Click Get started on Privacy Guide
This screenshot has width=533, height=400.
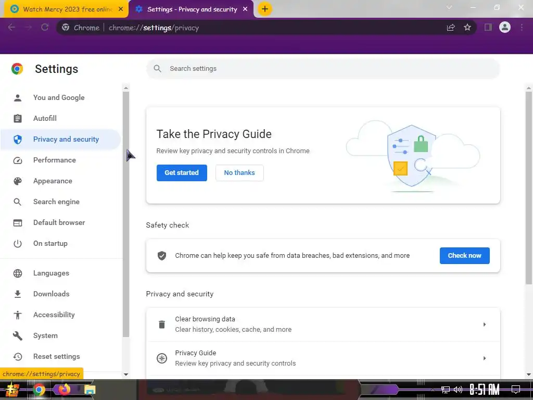coord(182,173)
